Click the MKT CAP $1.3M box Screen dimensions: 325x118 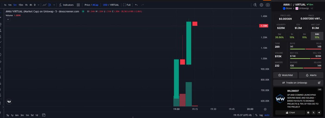coord(315,26)
